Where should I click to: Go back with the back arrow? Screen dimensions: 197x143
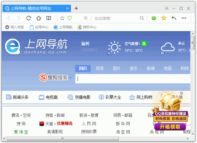9,18
